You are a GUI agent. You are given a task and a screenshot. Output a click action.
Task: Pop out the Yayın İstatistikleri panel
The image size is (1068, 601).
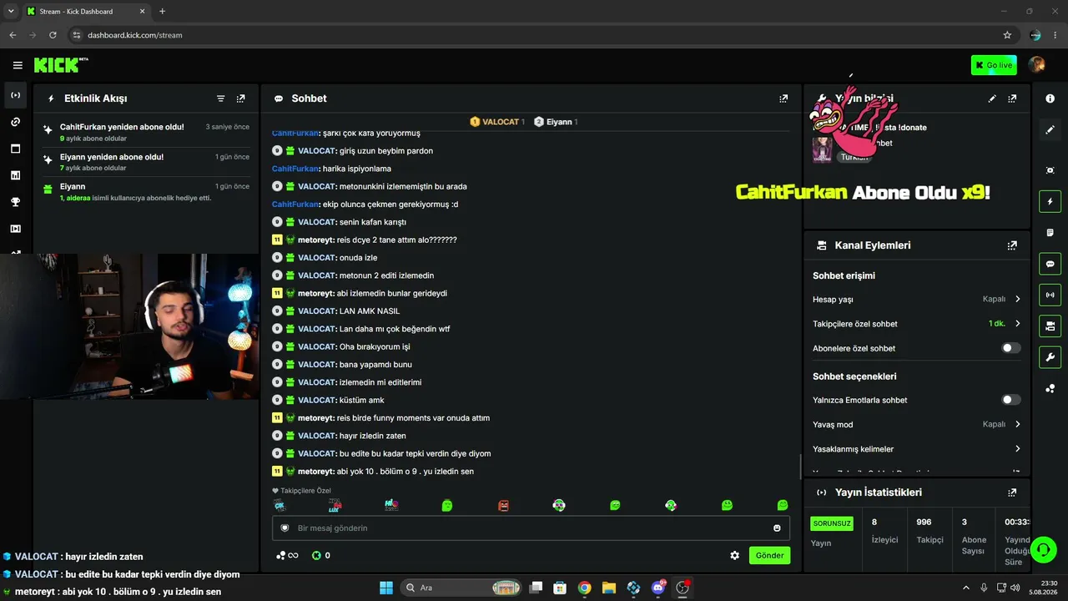pos(1012,492)
